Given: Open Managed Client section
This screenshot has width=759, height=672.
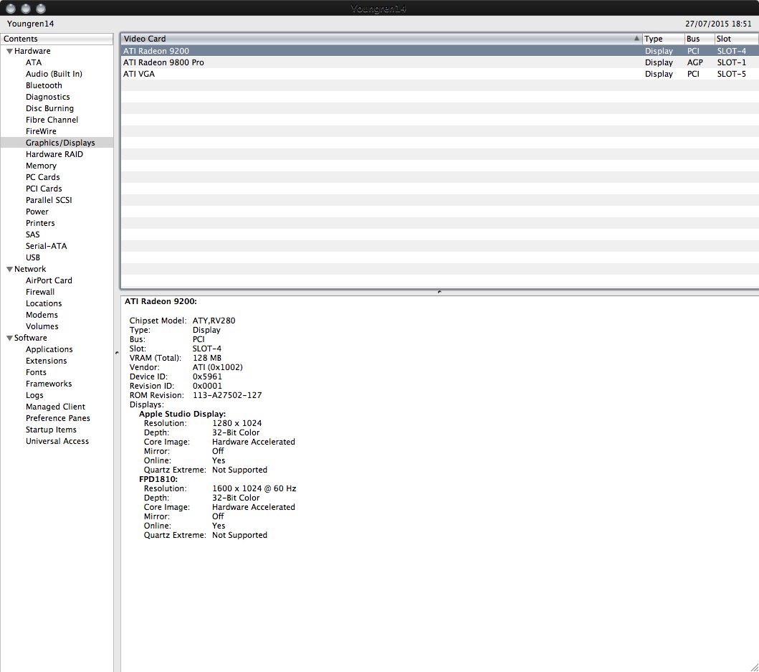Looking at the screenshot, I should (55, 407).
